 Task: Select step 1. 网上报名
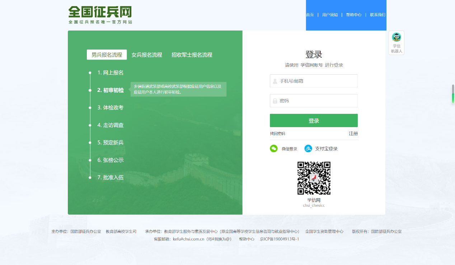tap(111, 73)
